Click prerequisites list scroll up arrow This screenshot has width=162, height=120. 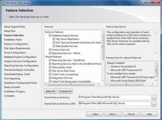[156, 63]
